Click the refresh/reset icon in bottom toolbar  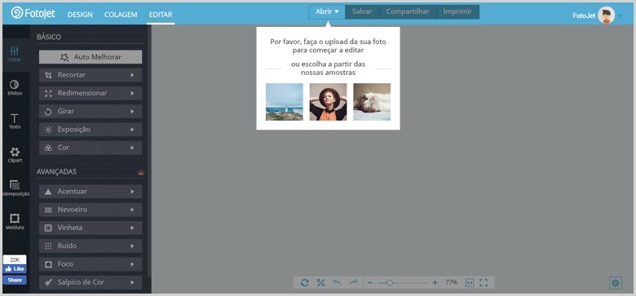pos(305,283)
